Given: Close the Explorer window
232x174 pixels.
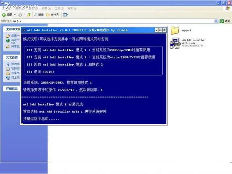Looking at the screenshot, I should click(x=229, y=3).
